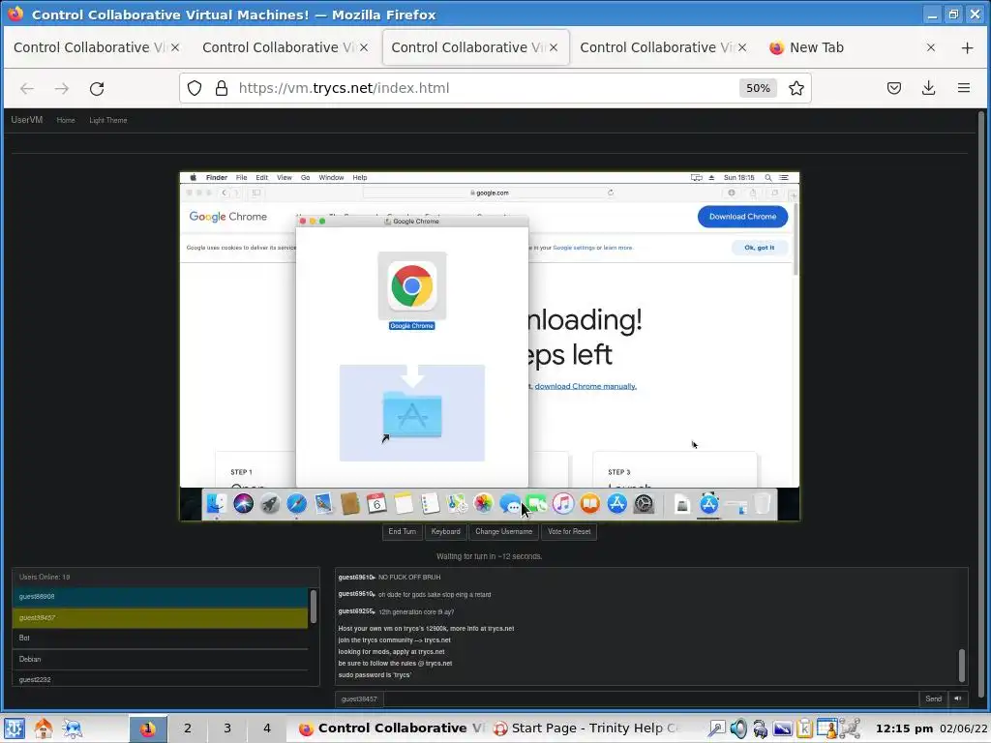
Task: Click the user list scrollbar
Action: click(313, 608)
